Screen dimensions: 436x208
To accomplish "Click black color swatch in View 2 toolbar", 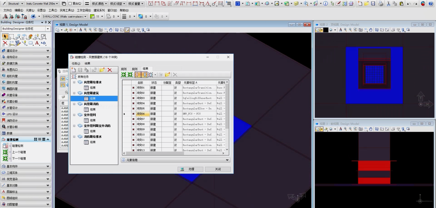I will tap(326, 30).
